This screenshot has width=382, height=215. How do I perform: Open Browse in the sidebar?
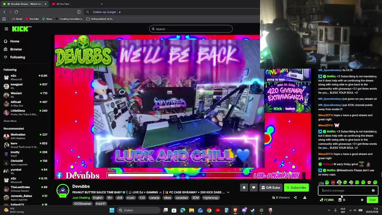16,49
